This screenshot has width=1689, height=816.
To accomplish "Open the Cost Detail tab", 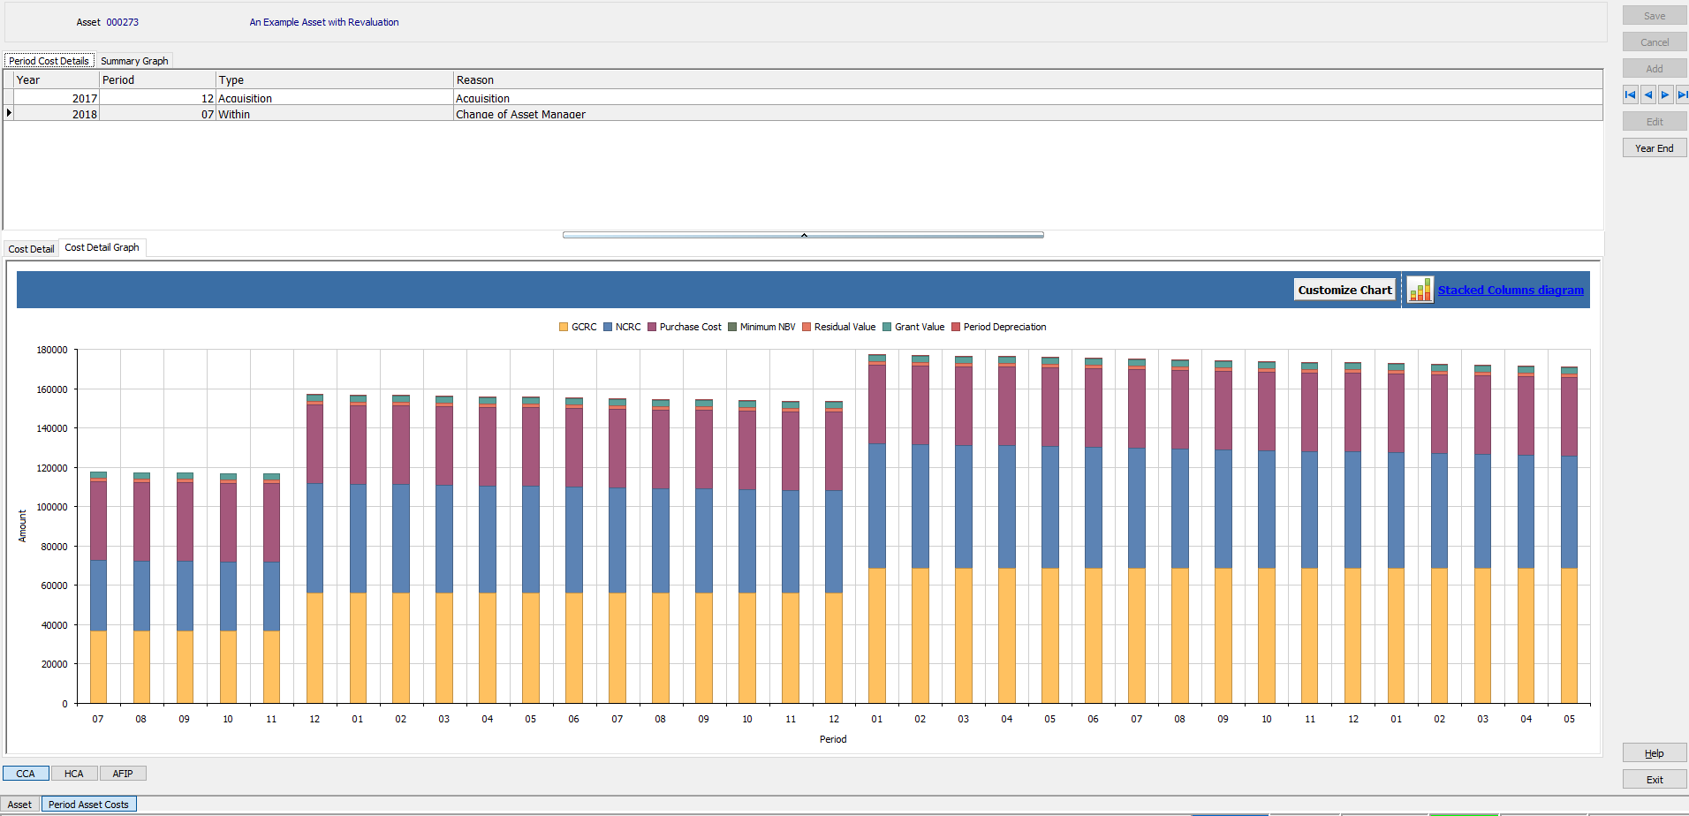I will tap(31, 248).
